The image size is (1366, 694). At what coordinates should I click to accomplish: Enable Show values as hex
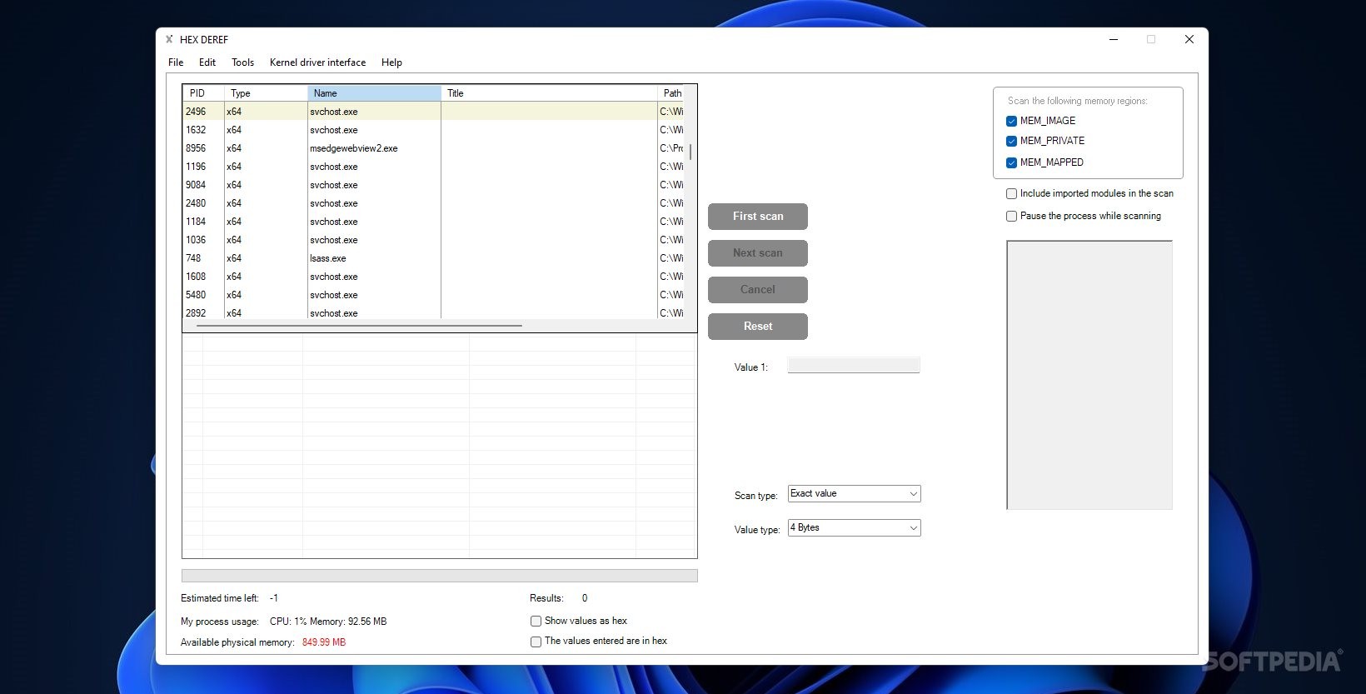point(536,621)
